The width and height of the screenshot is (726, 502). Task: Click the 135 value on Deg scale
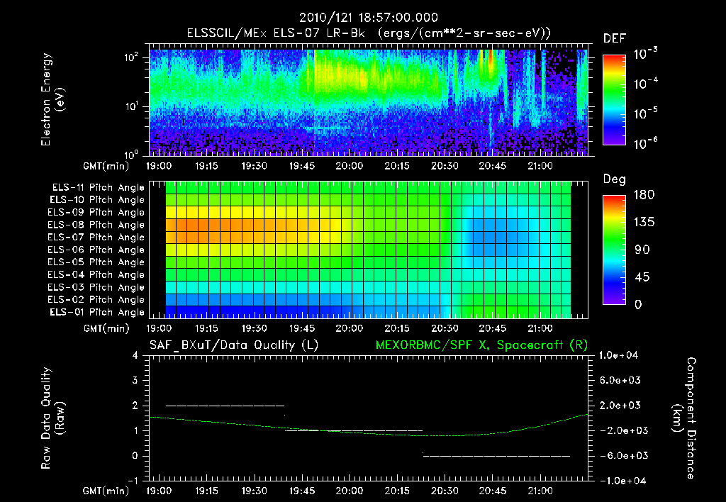[644, 222]
